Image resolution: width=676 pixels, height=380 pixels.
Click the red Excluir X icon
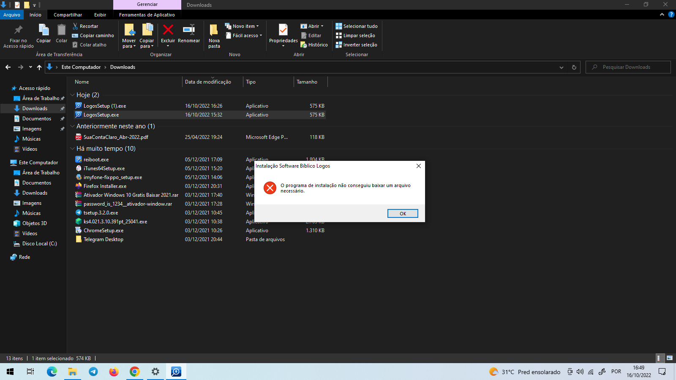coord(168,30)
